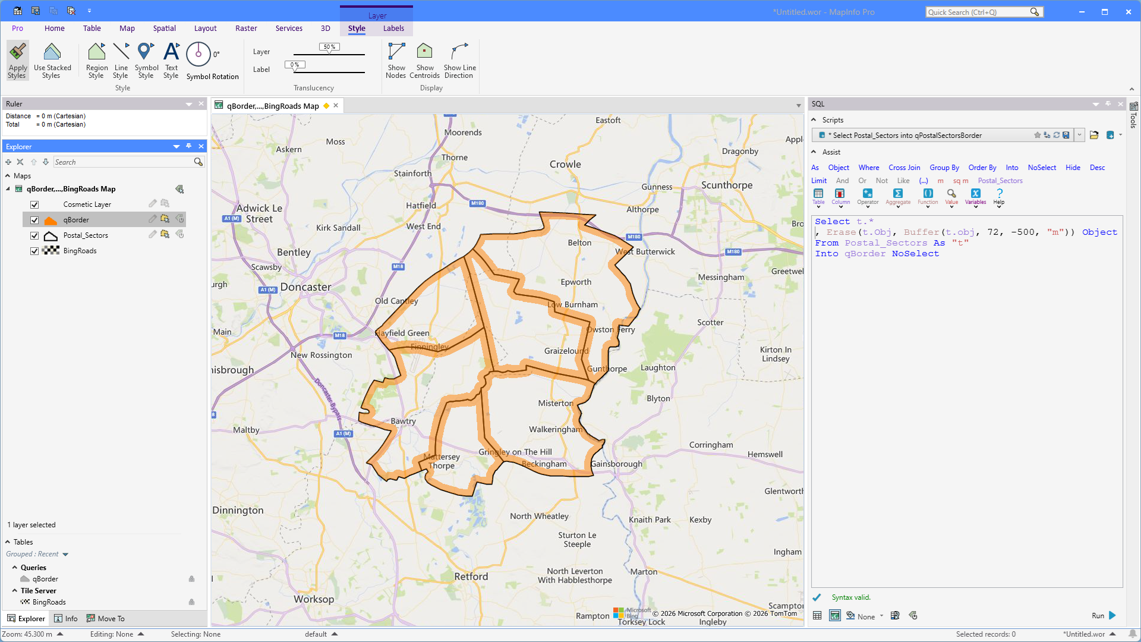Open the Labels ribbon tab
The height and width of the screenshot is (642, 1141).
point(393,29)
